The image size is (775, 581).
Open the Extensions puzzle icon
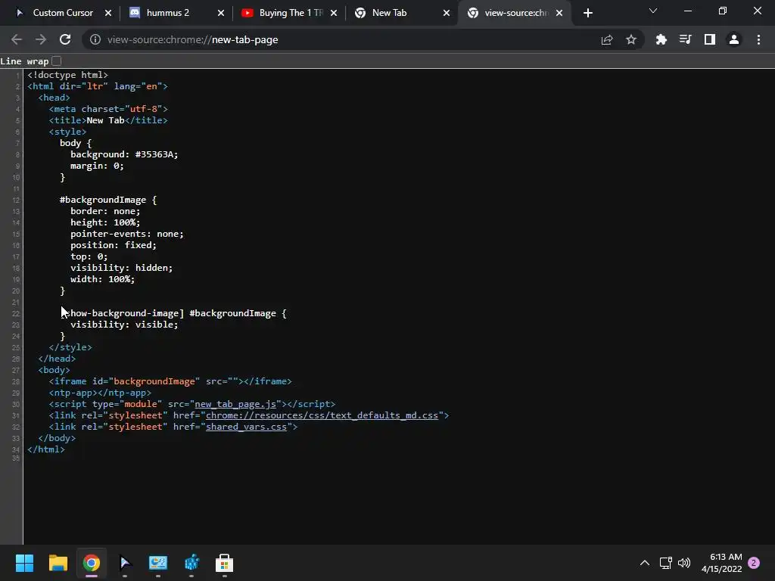[x=661, y=39]
